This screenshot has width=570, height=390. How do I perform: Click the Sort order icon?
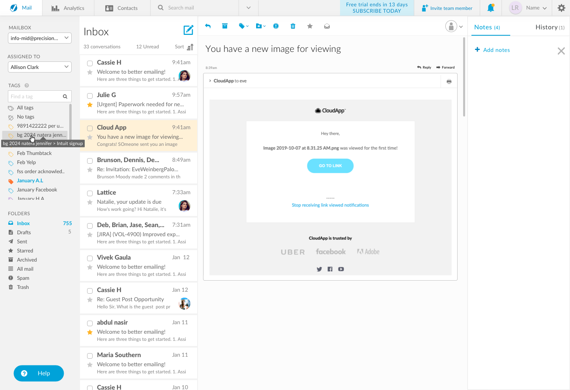click(x=190, y=47)
